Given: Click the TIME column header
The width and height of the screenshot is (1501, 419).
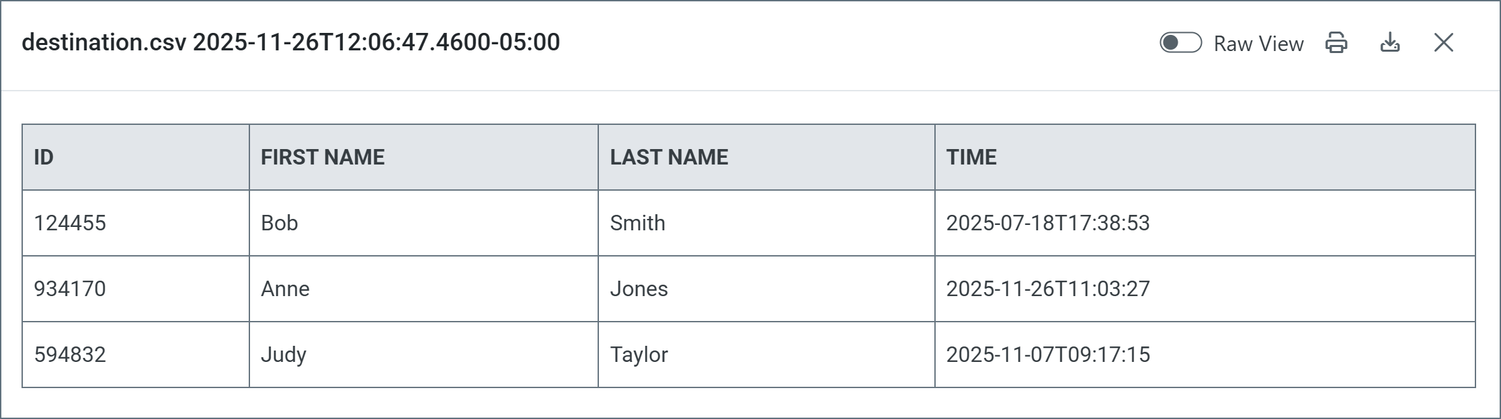Looking at the screenshot, I should (x=971, y=157).
